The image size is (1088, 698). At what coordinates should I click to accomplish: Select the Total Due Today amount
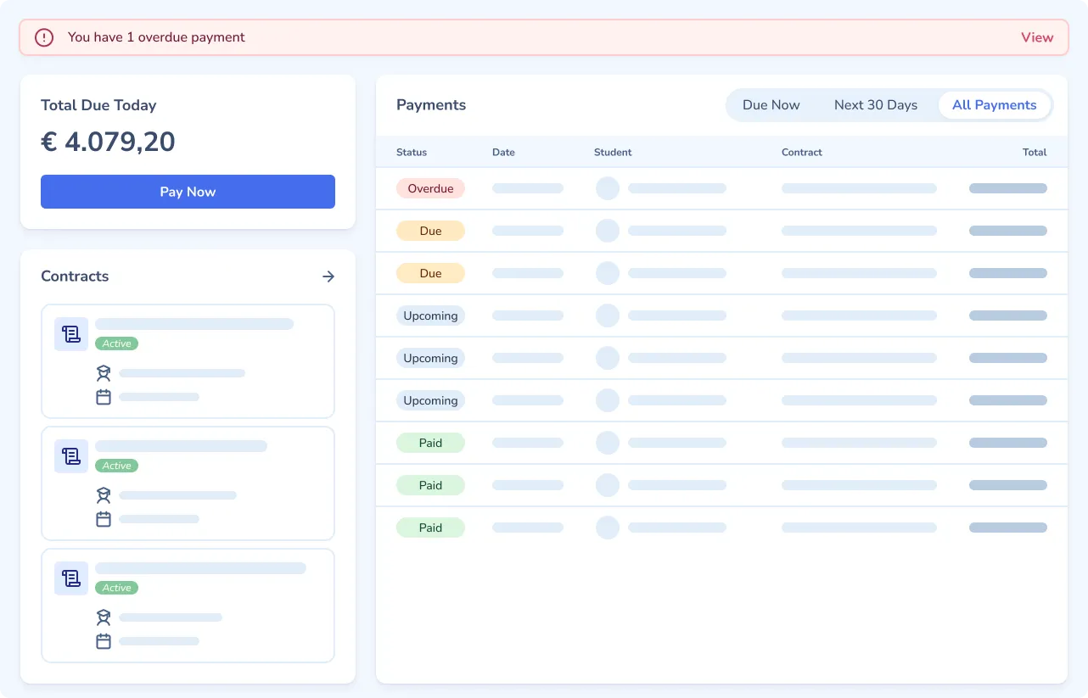point(108,142)
